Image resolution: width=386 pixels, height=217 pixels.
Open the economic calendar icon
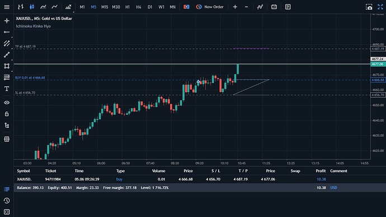(x=274, y=7)
